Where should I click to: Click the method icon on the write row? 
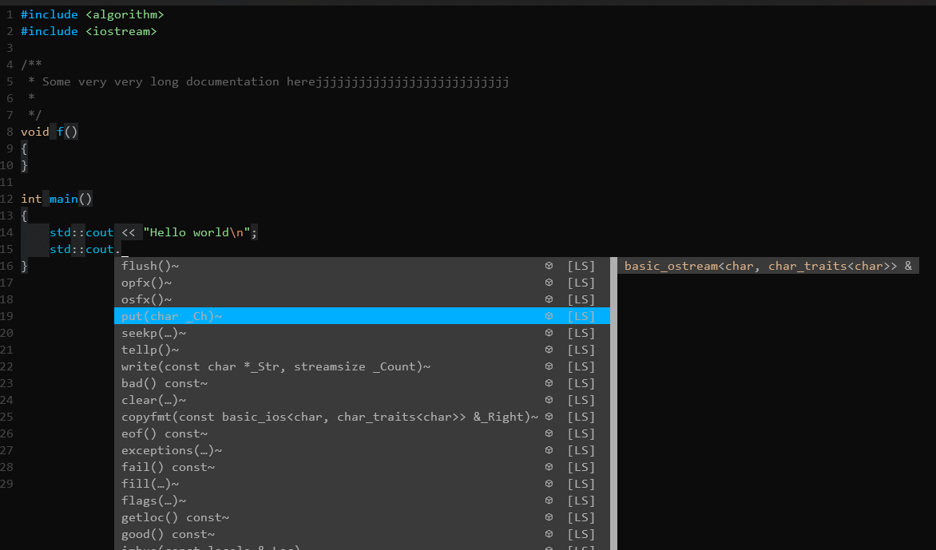[549, 366]
